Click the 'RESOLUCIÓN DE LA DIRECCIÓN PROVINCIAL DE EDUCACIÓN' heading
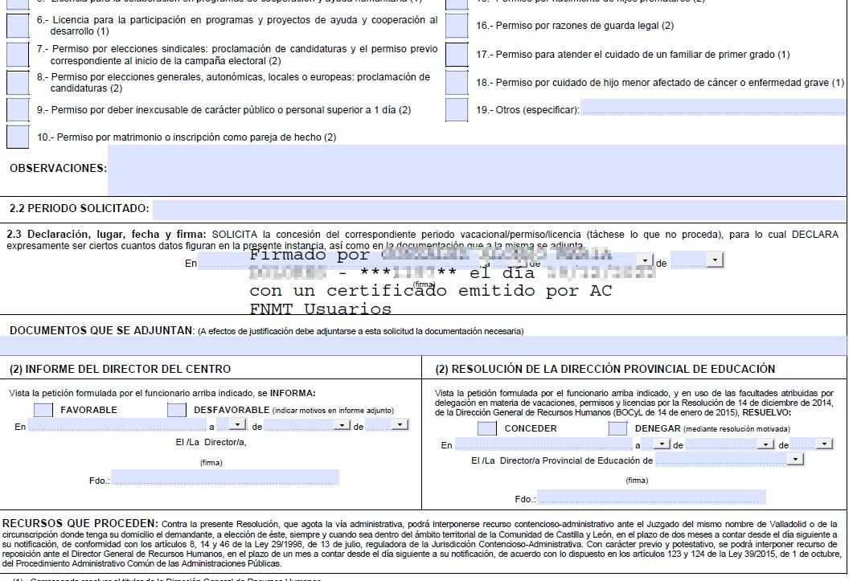 tap(613, 369)
